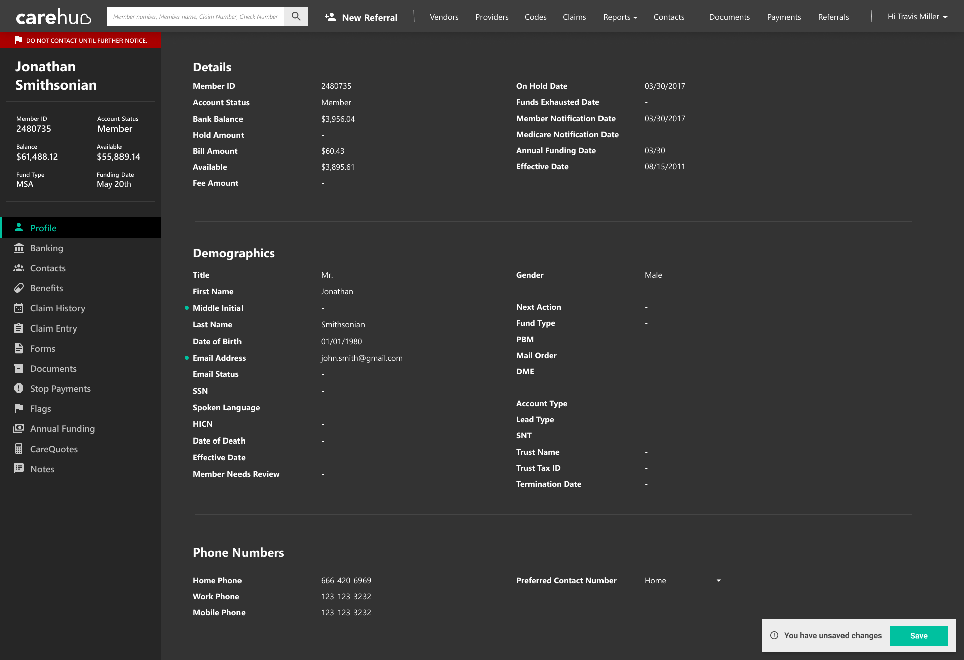
Task: Click the CareQuotes calculator icon
Action: [19, 449]
